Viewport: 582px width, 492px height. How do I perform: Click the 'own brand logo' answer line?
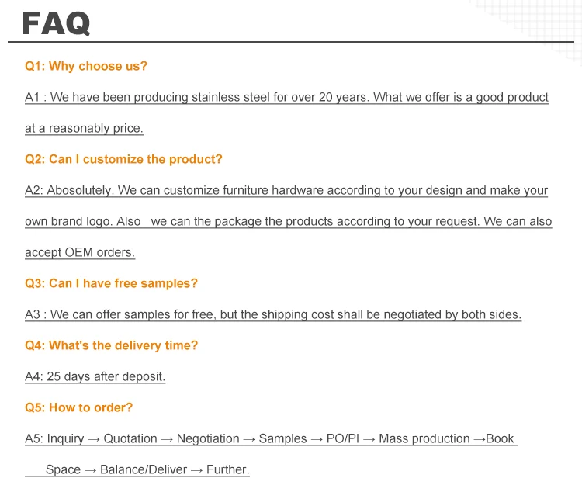tap(289, 222)
